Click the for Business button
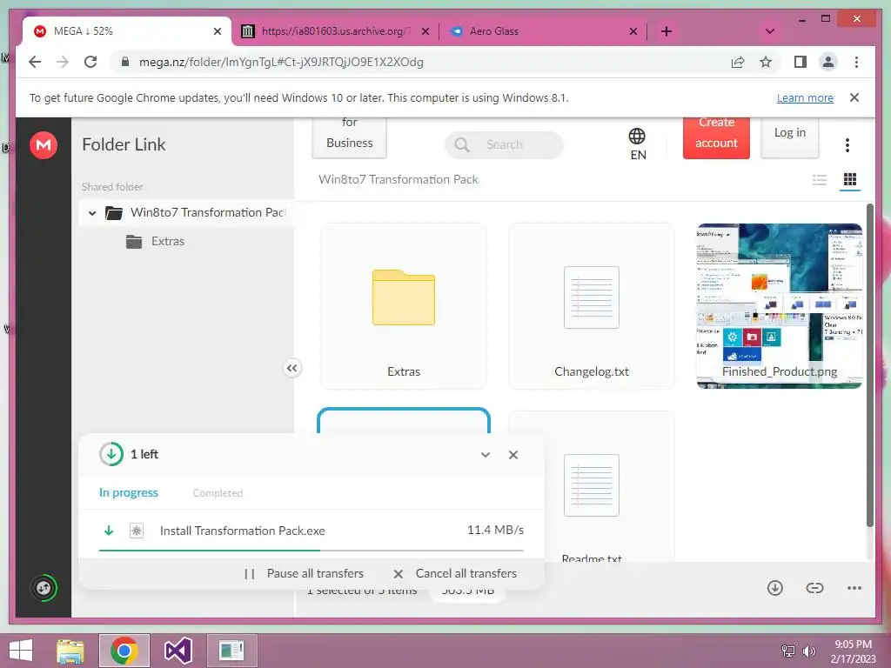This screenshot has height=668, width=891. tap(349, 137)
